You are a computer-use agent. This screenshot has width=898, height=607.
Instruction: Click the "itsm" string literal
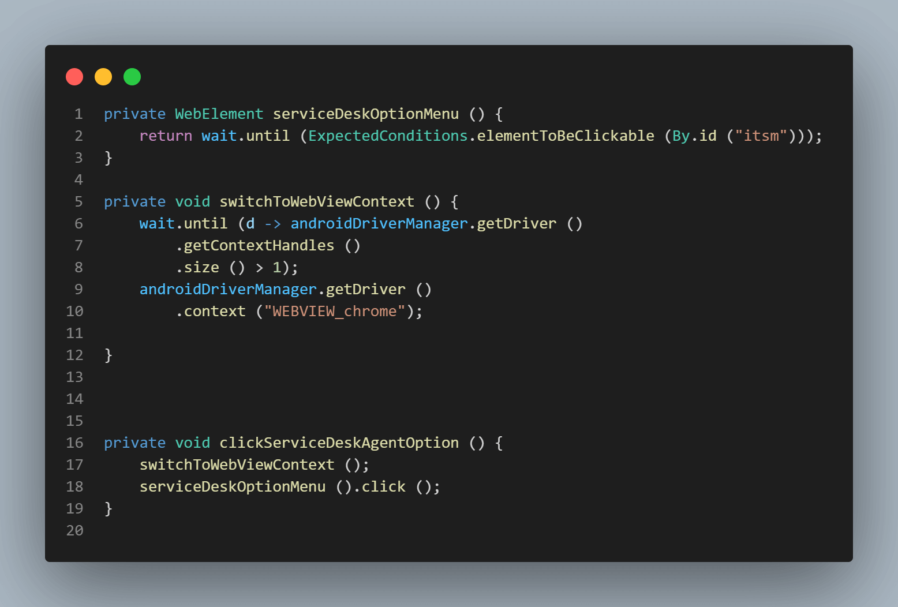[x=761, y=136]
